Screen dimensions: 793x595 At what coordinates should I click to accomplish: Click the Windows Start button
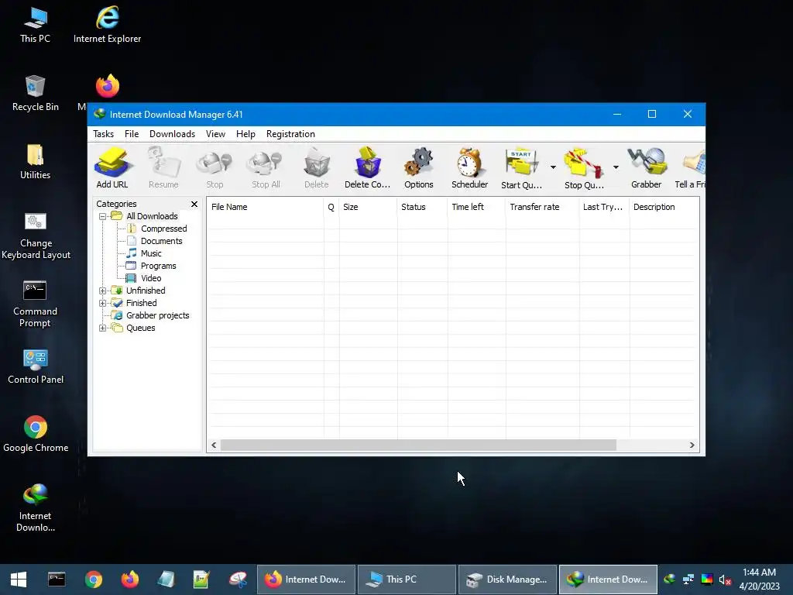point(19,580)
